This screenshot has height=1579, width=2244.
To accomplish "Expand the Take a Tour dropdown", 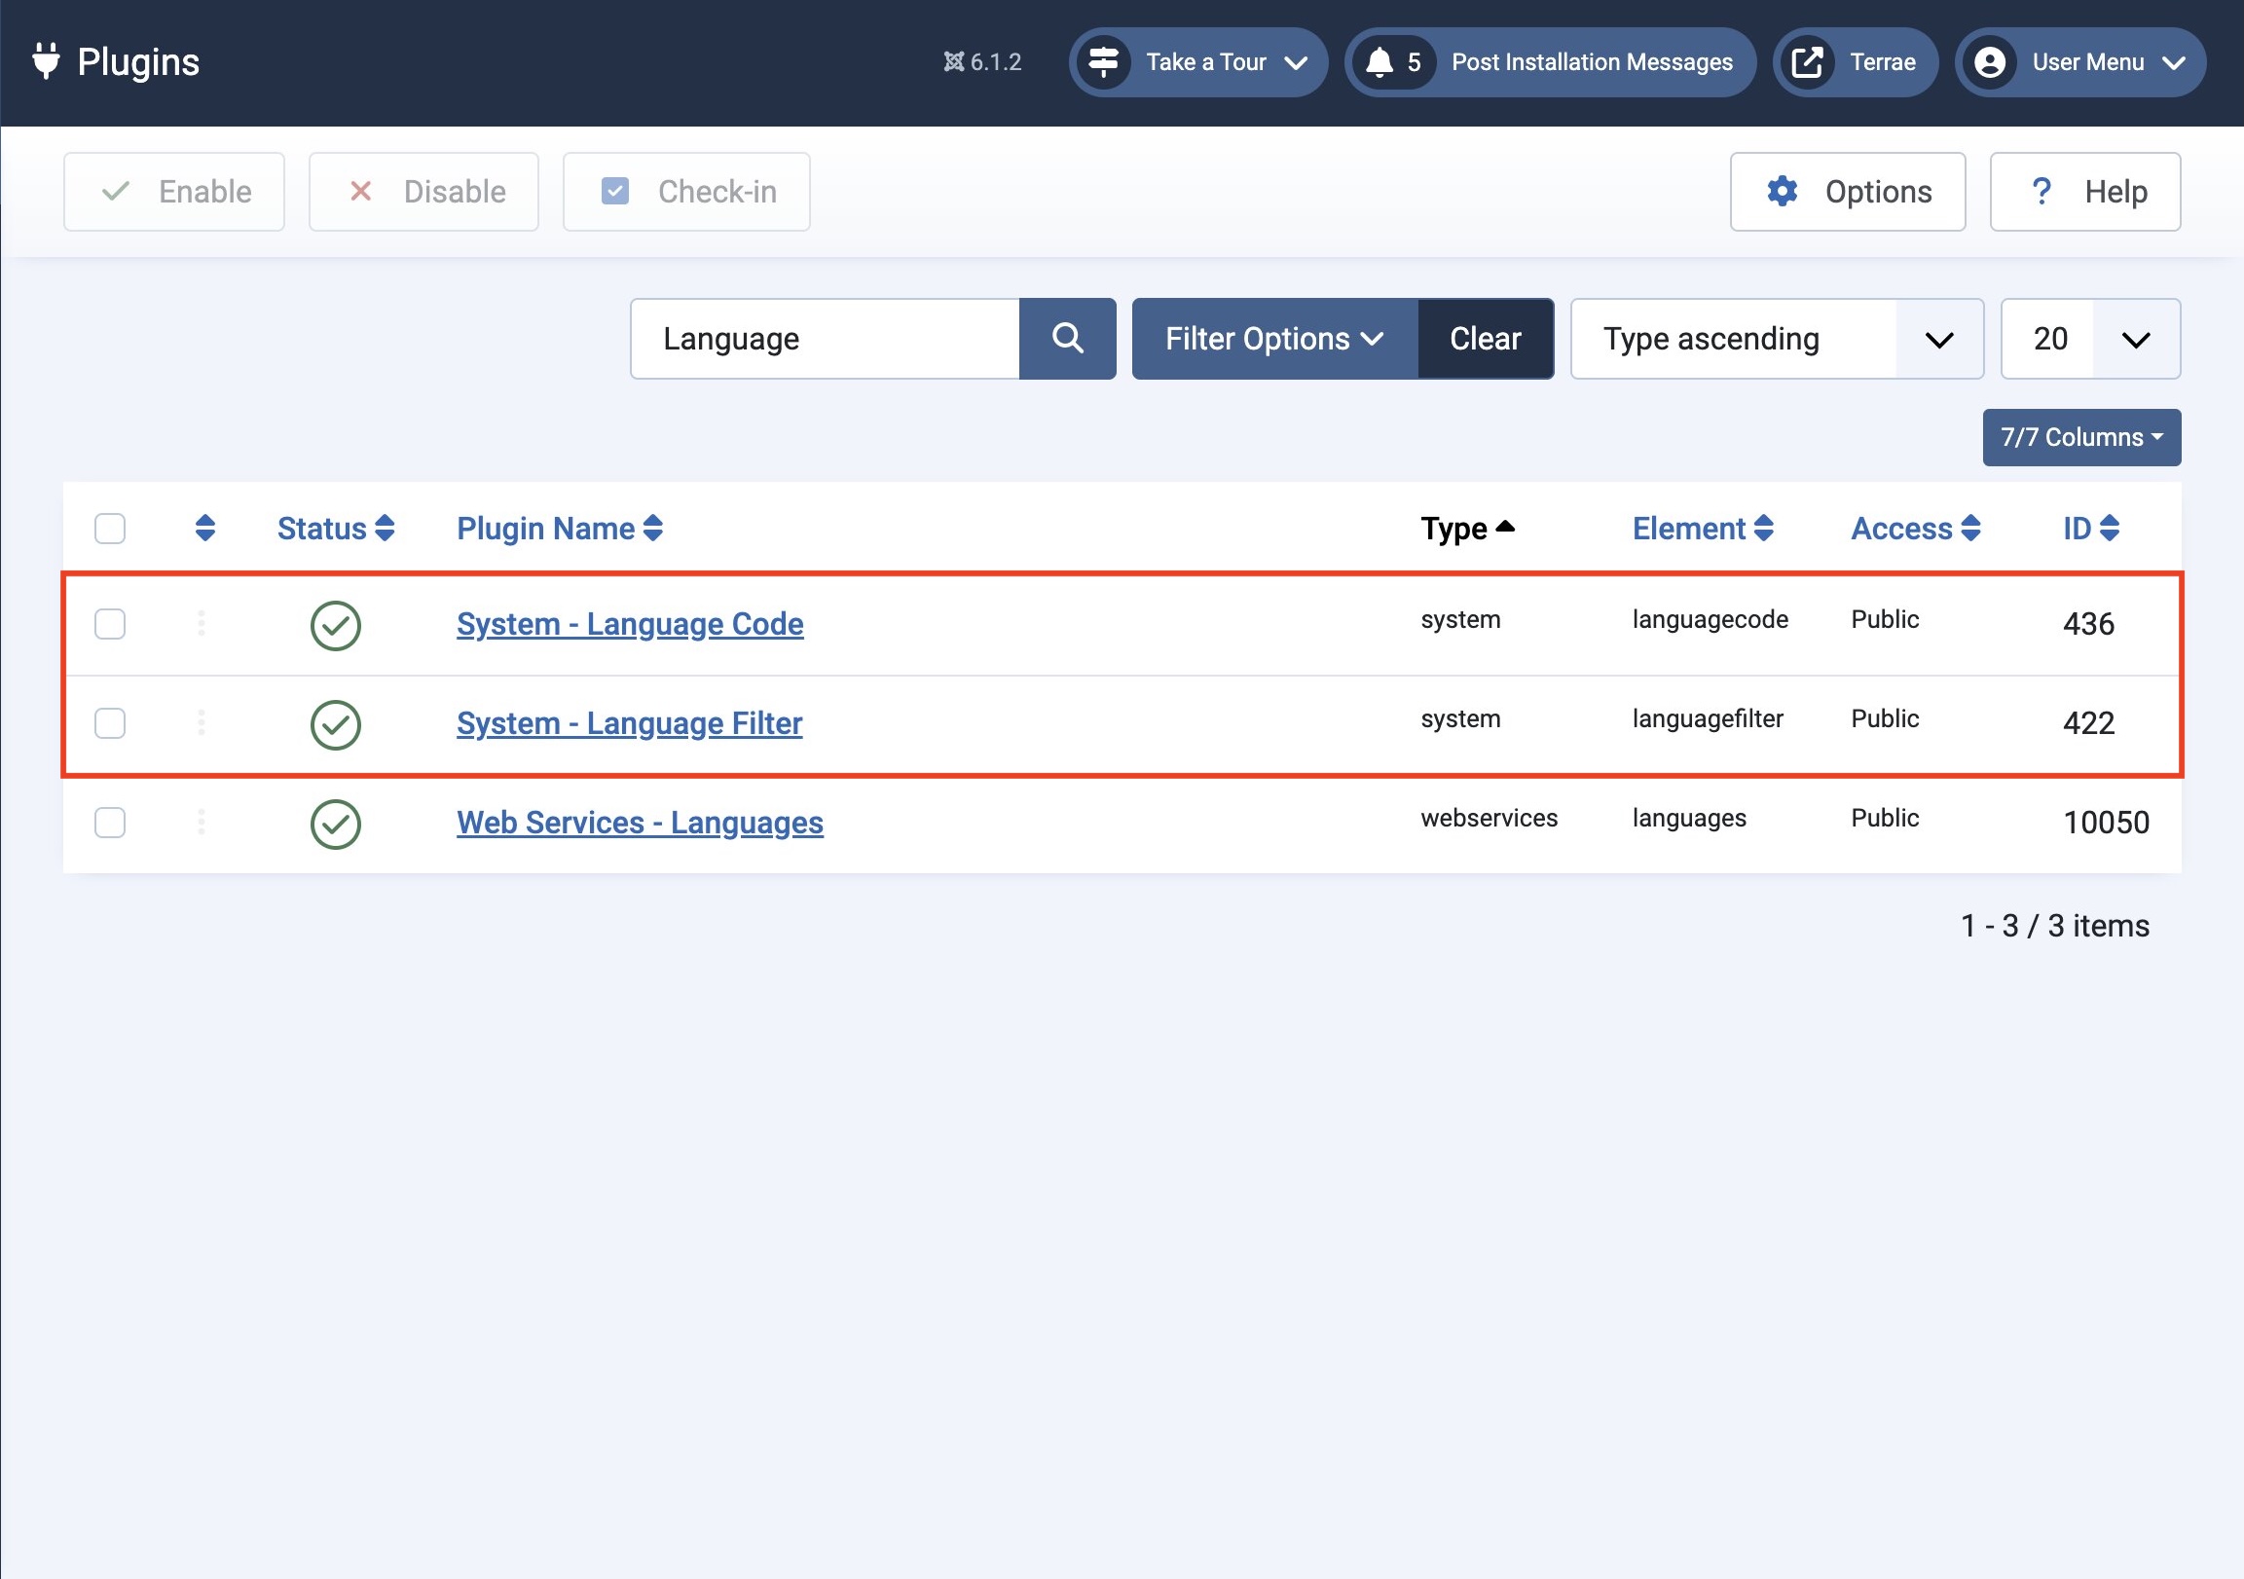I will pos(1198,61).
